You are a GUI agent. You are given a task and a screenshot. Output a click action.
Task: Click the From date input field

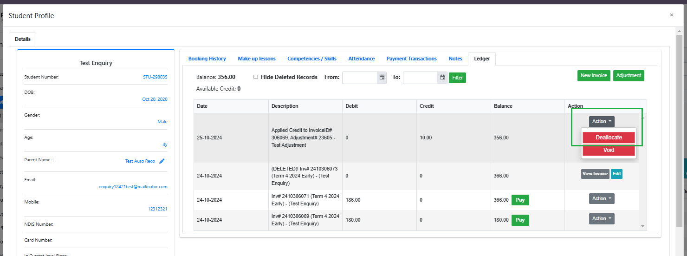click(x=360, y=78)
